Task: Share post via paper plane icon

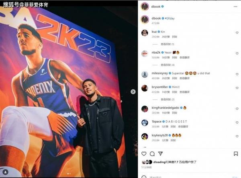Action: (160, 154)
